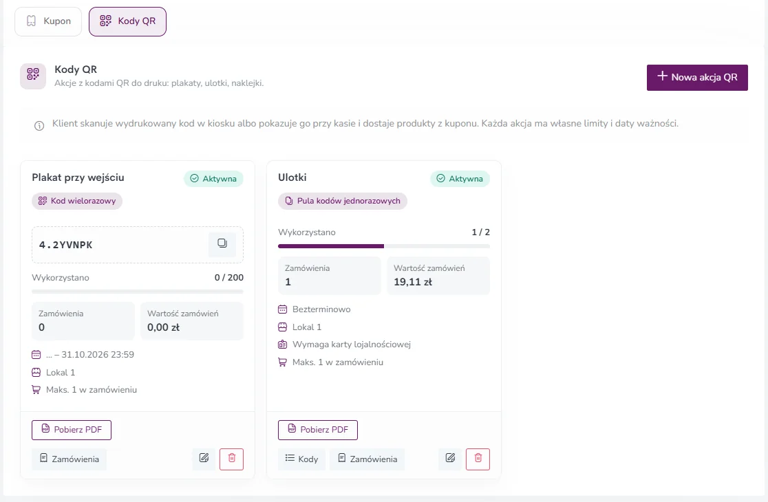The height and width of the screenshot is (502, 768).
Task: Switch to the Kupon tab
Action: (x=48, y=21)
